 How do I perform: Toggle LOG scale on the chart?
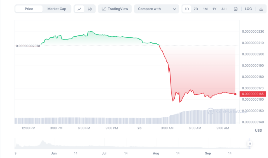coord(248,9)
